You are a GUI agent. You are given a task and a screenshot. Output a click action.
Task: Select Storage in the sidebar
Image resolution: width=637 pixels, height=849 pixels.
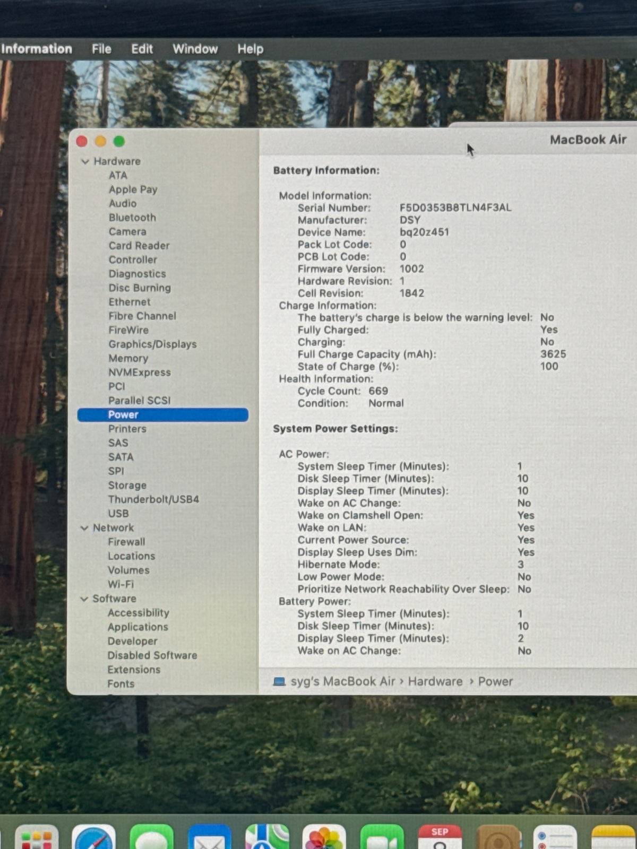click(x=127, y=486)
